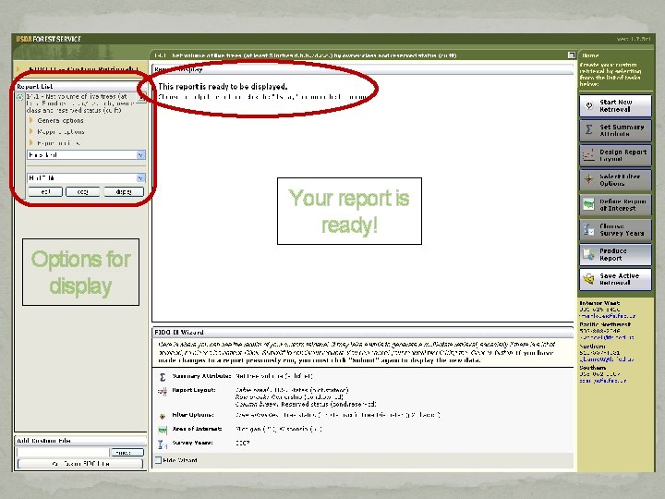Click the Select Filter Options button
The height and width of the screenshot is (499, 665).
pyautogui.click(x=615, y=180)
